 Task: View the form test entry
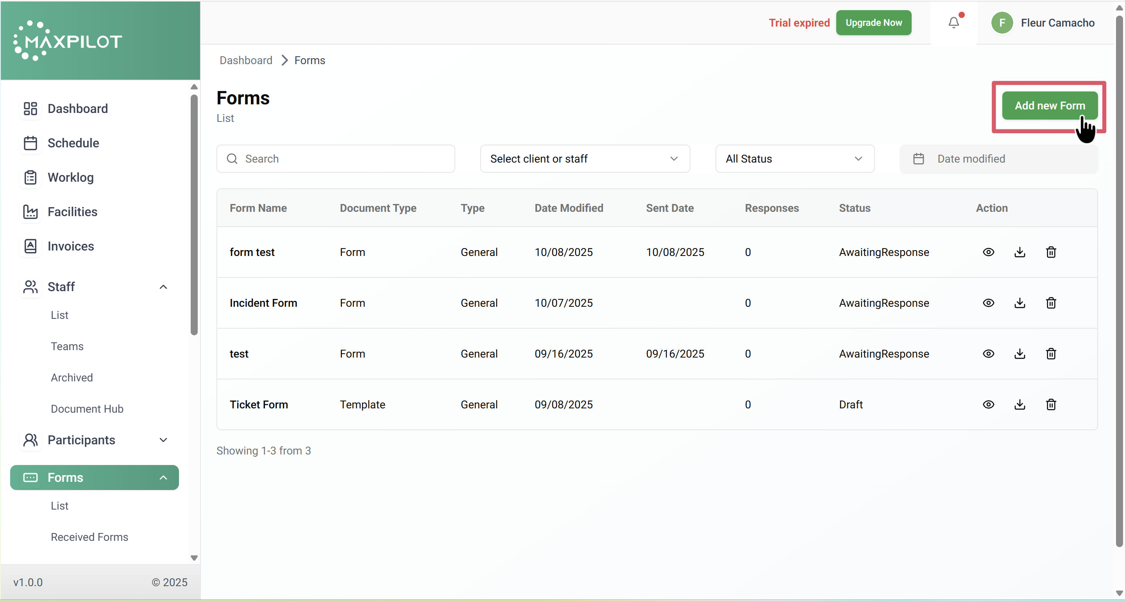(988, 252)
